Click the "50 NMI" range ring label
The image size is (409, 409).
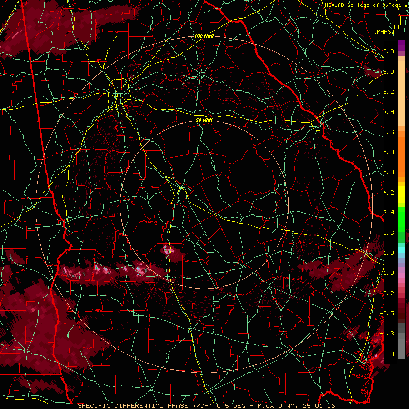(204, 120)
